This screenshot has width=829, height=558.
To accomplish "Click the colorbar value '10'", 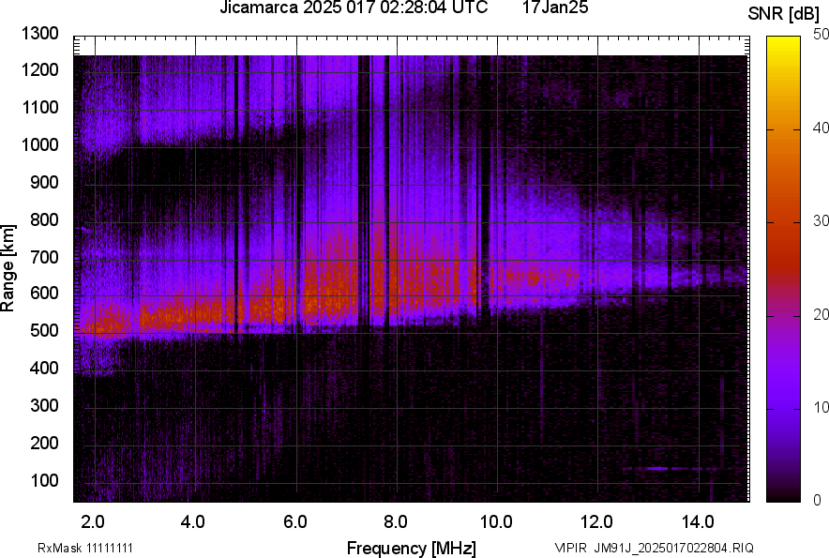I will coord(821,408).
